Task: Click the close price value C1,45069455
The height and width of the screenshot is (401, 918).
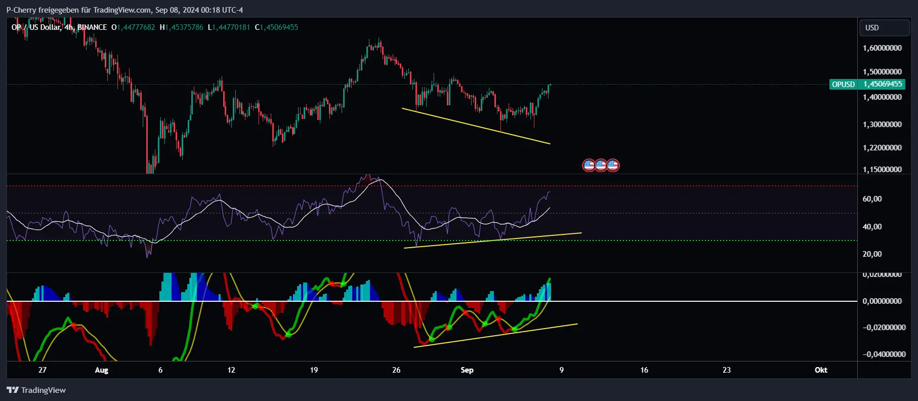Action: (276, 27)
